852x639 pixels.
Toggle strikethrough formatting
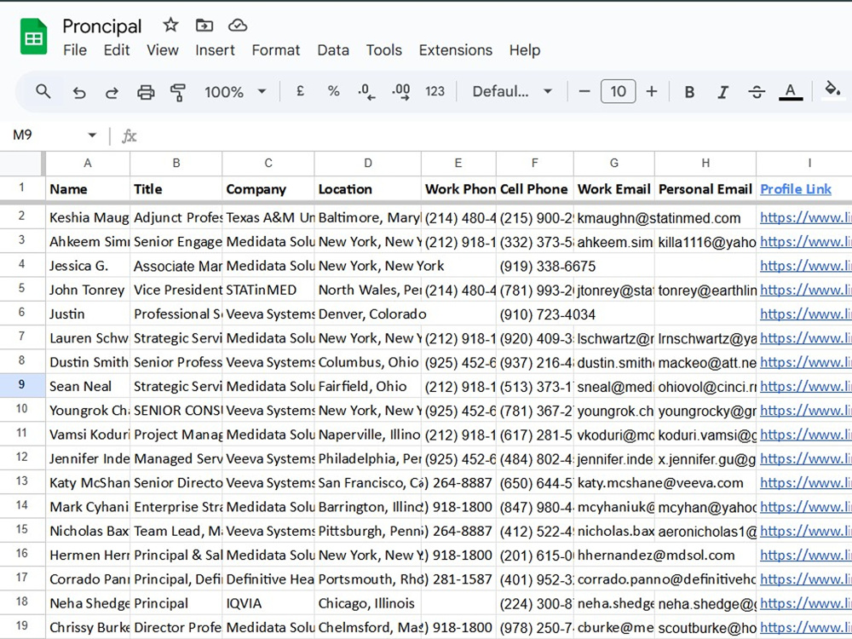pyautogui.click(x=757, y=92)
